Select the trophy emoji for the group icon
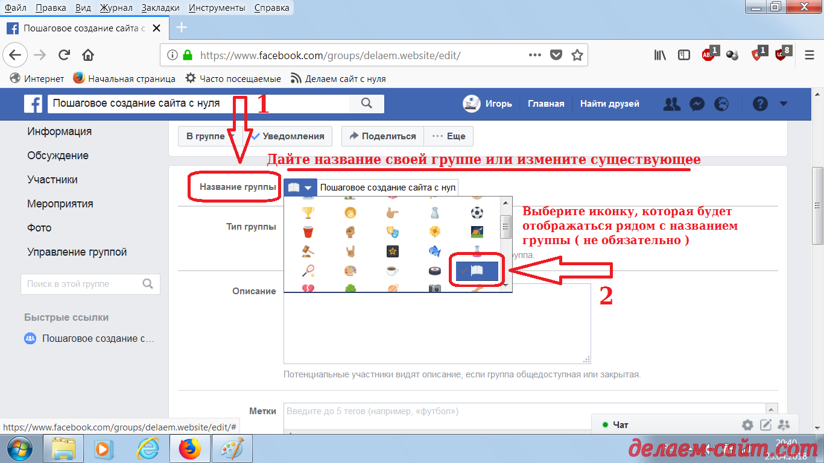Screen dimensions: 824x463 point(307,212)
